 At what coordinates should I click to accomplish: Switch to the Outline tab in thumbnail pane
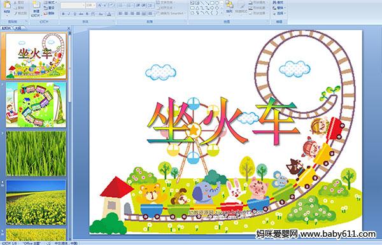click(18, 28)
